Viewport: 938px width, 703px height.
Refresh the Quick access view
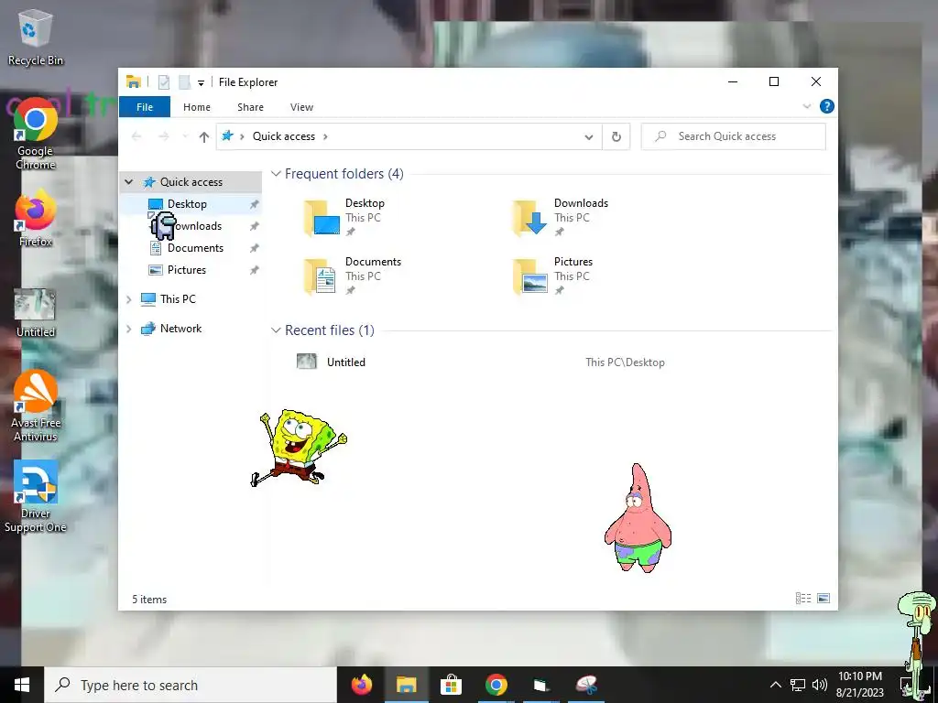616,137
